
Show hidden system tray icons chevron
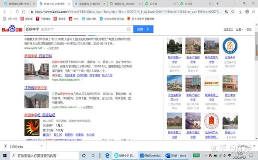(206, 155)
